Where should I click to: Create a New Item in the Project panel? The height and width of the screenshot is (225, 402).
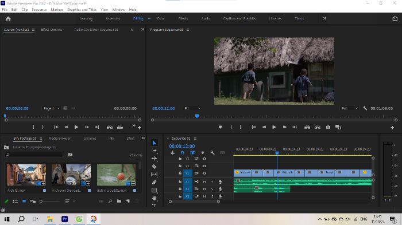coord(128,201)
